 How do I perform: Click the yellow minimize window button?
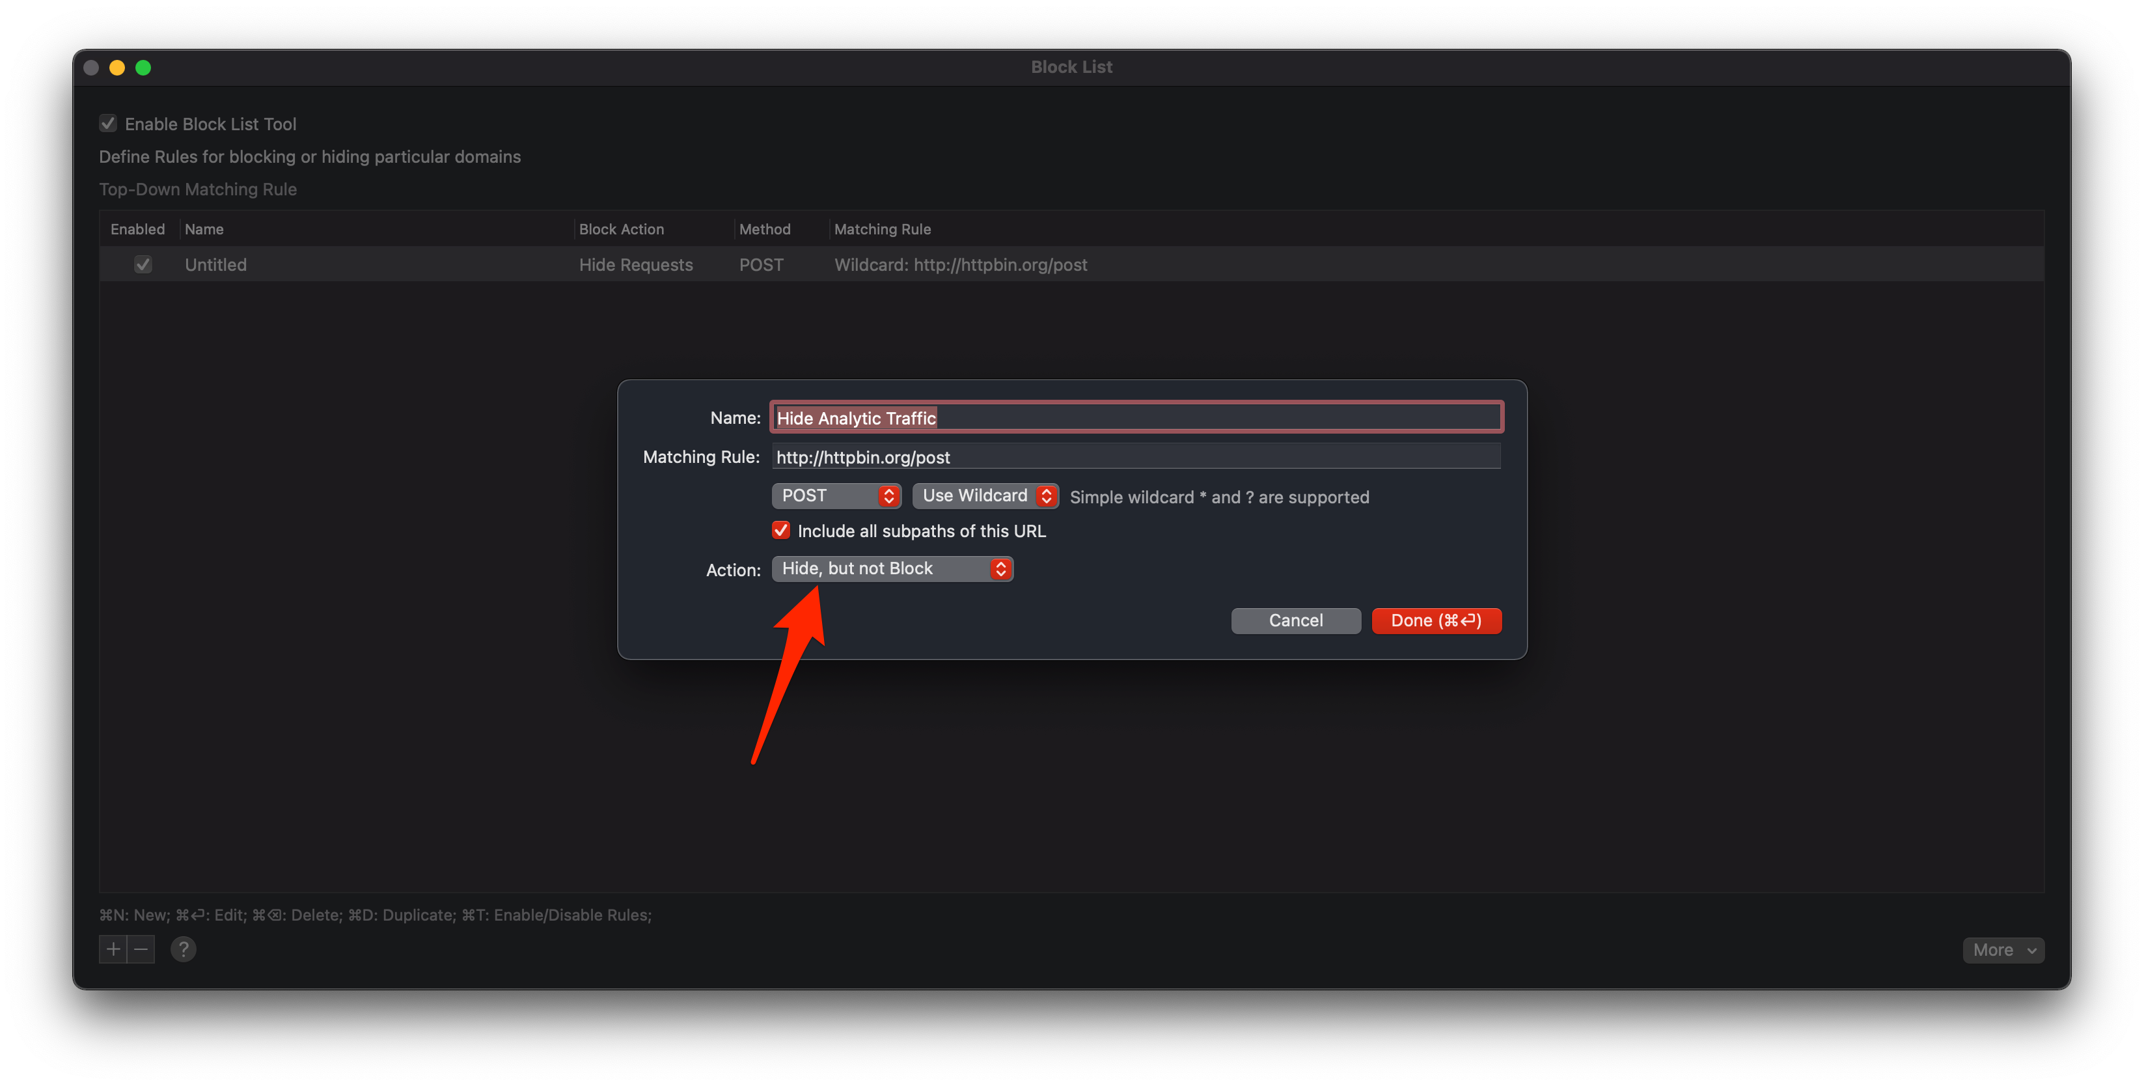(x=117, y=68)
